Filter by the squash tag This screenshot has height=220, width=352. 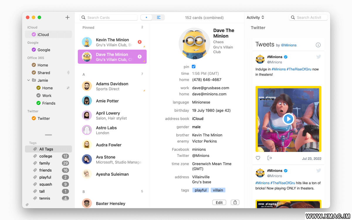tap(48, 184)
